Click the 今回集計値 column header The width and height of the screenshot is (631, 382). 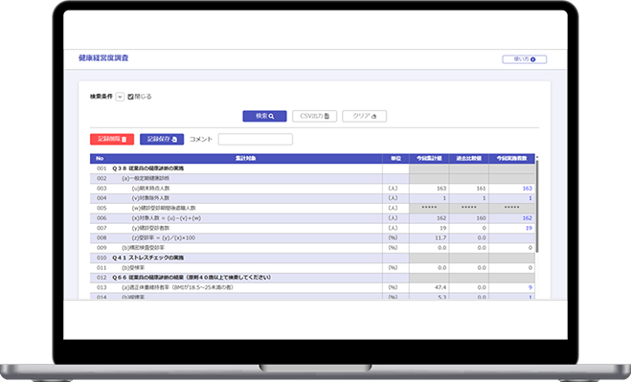click(429, 158)
